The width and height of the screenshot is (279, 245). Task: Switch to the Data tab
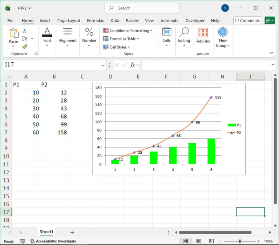(x=115, y=21)
